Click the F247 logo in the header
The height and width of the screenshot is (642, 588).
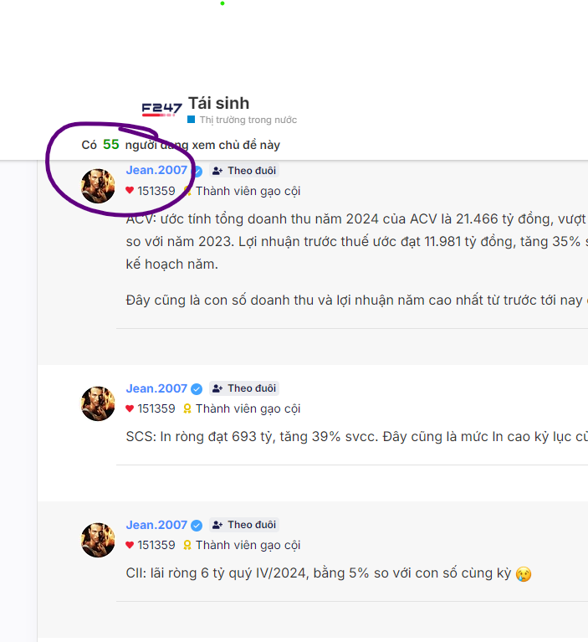tap(161, 109)
